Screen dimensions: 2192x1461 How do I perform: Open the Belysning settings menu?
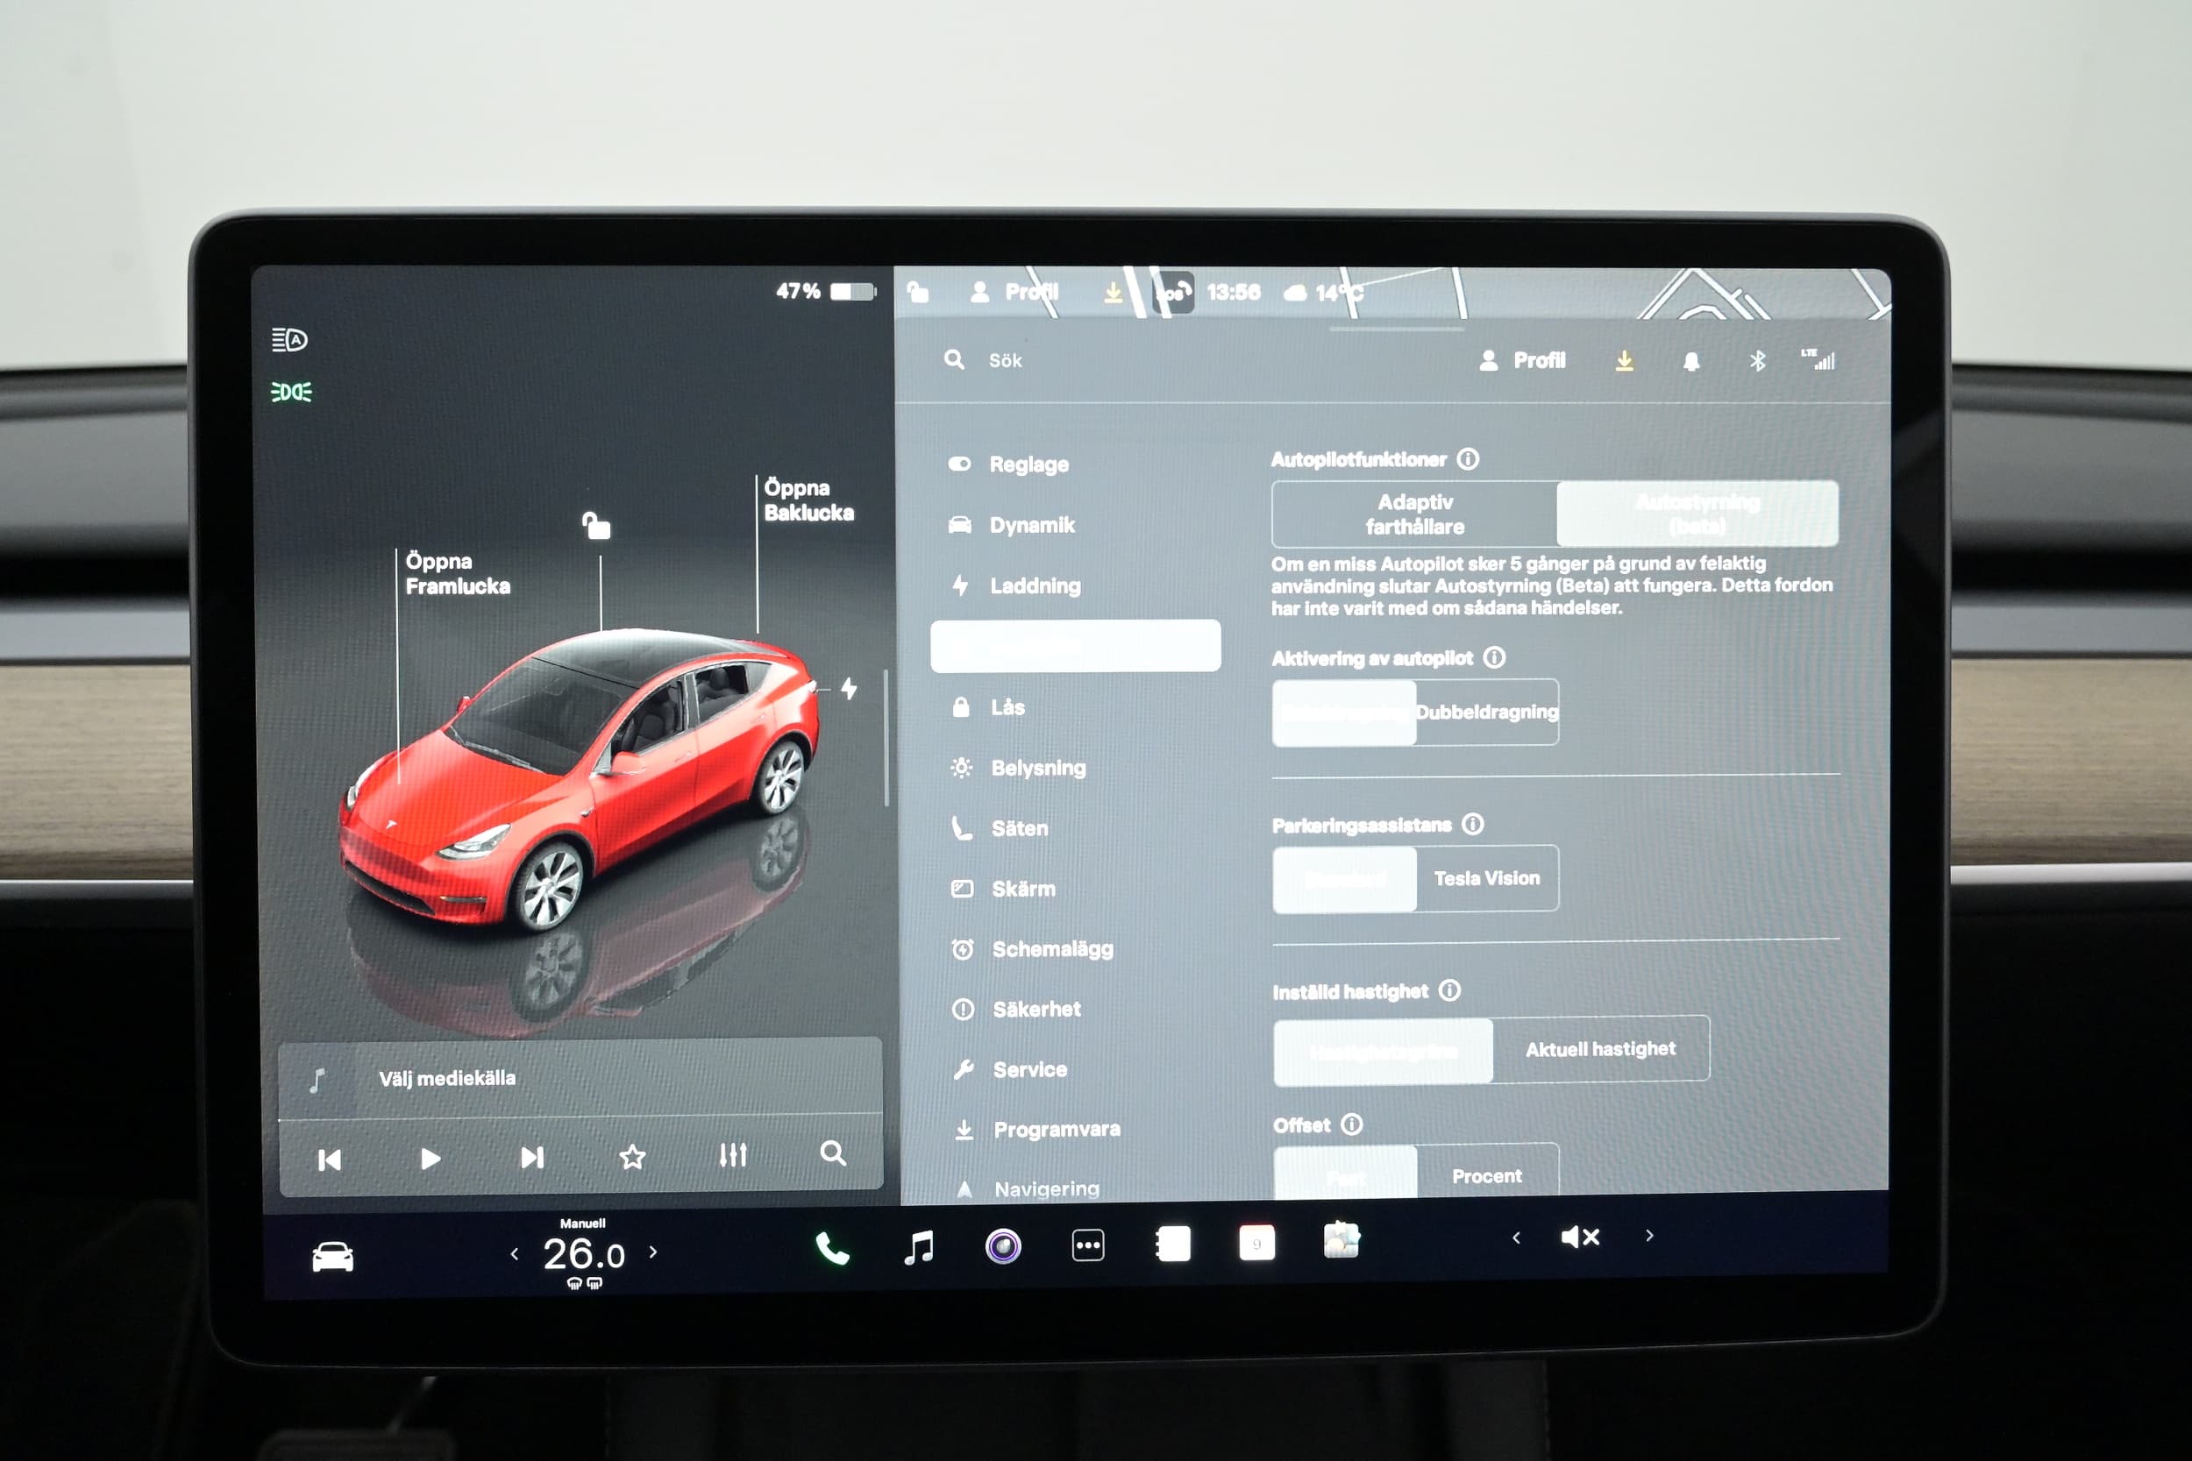click(1037, 768)
